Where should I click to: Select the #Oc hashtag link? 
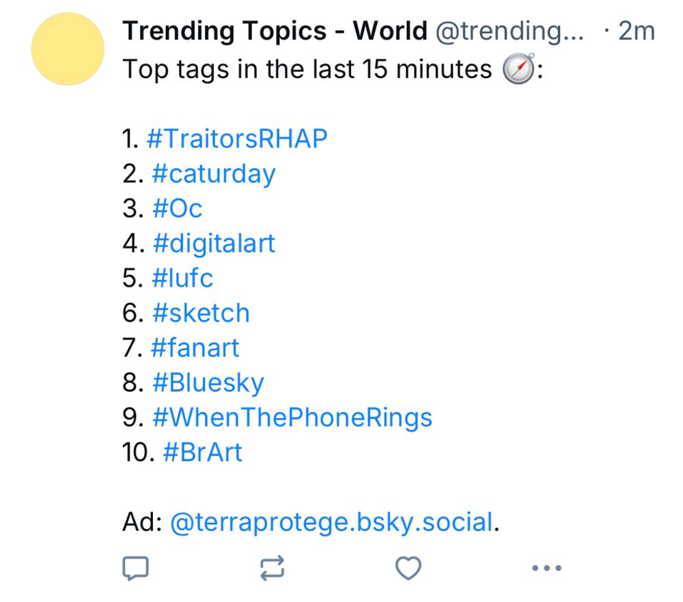point(177,208)
